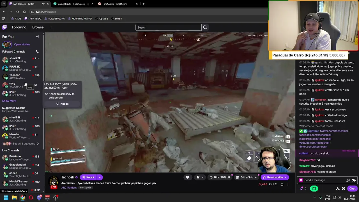The width and height of the screenshot is (359, 202).
Task: Open the bits cheer icon in chat input
Action: coord(348,180)
